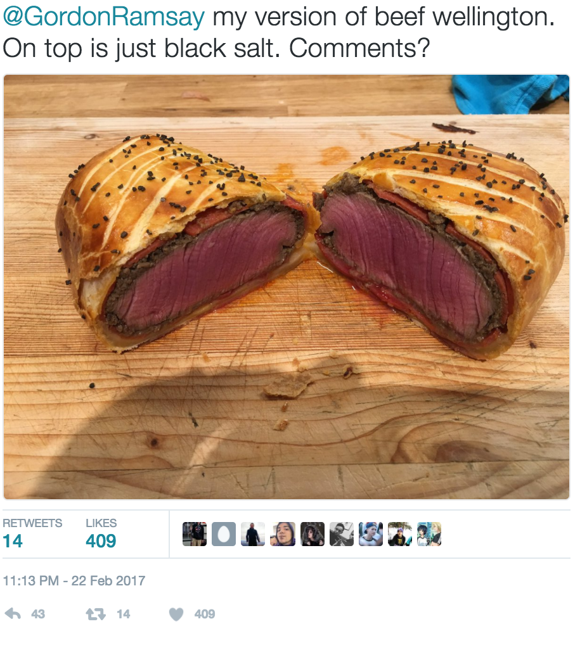The height and width of the screenshot is (650, 587).
Task: Open fifth avatar with dark hair
Action: (x=313, y=534)
